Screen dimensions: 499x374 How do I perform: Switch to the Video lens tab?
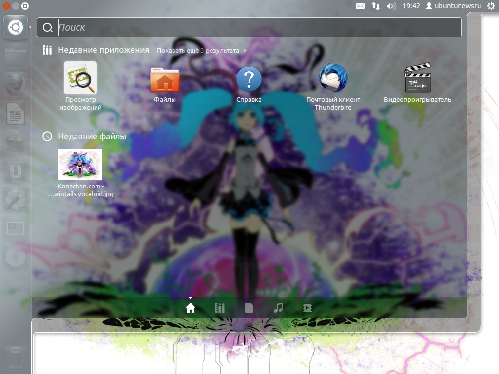click(x=307, y=308)
